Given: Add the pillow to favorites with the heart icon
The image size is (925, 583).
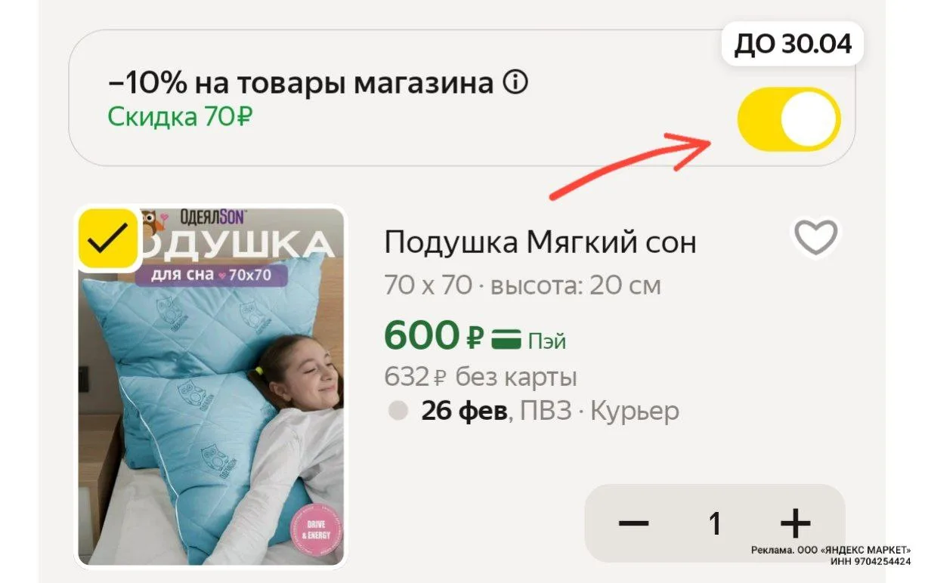Looking at the screenshot, I should 817,237.
